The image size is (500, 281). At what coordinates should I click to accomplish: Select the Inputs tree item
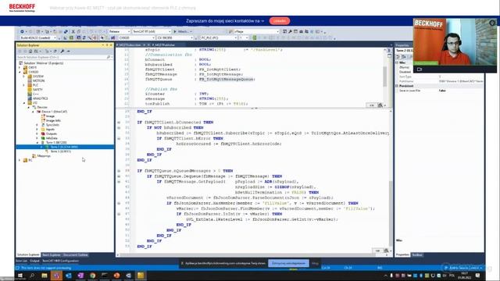tap(50, 130)
